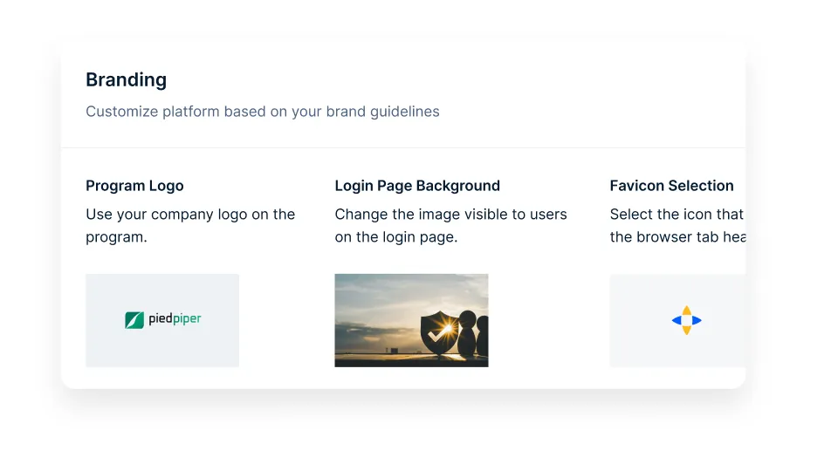Click 'Use your company logo' description
This screenshot has height=471, width=838.
(x=166, y=215)
